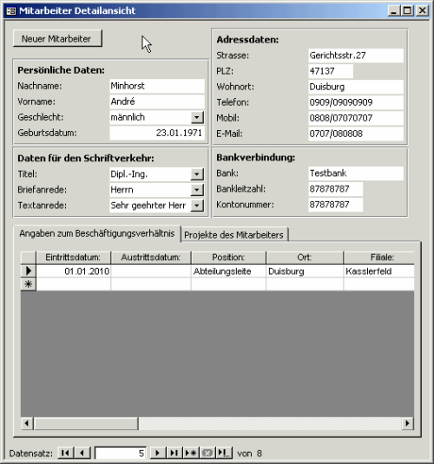Open the Titel dropdown

point(197,174)
